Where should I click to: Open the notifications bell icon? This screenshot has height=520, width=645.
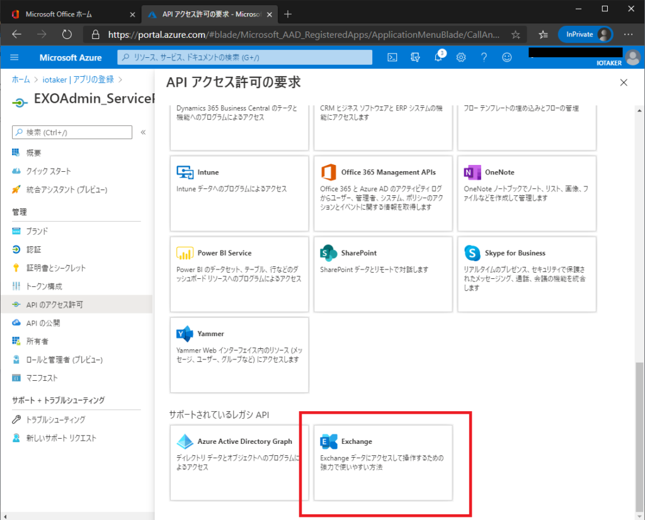click(438, 57)
